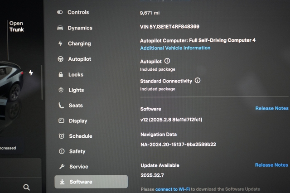Tap the update version 2025.32.7

152,175
